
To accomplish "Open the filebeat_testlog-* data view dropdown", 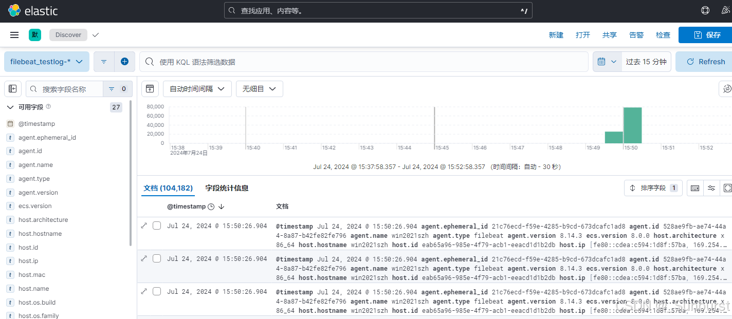I will tap(46, 61).
